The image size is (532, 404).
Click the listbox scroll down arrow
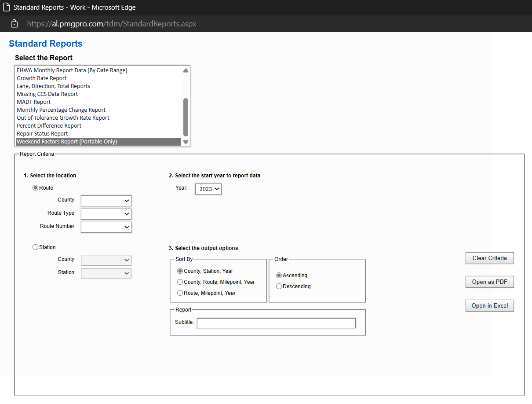click(186, 142)
